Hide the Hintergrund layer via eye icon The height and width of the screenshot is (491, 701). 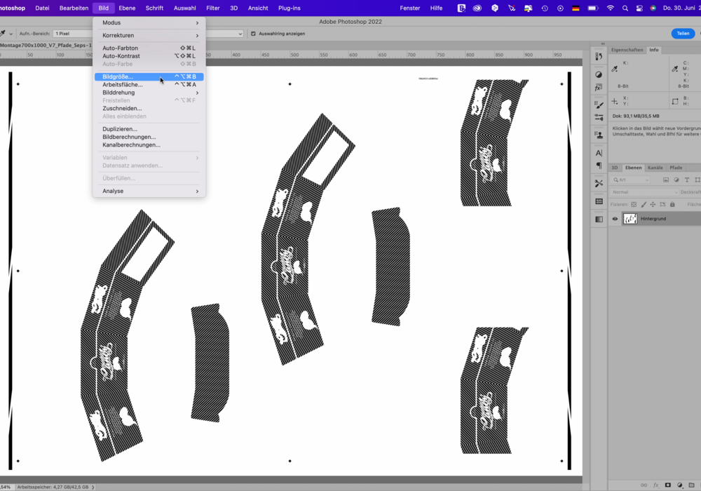coord(615,219)
